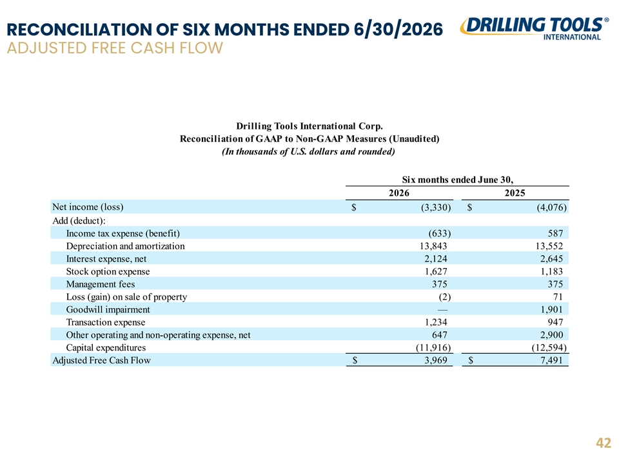Click the 1,627 stock option value
The height and width of the screenshot is (464, 619).
(436, 271)
